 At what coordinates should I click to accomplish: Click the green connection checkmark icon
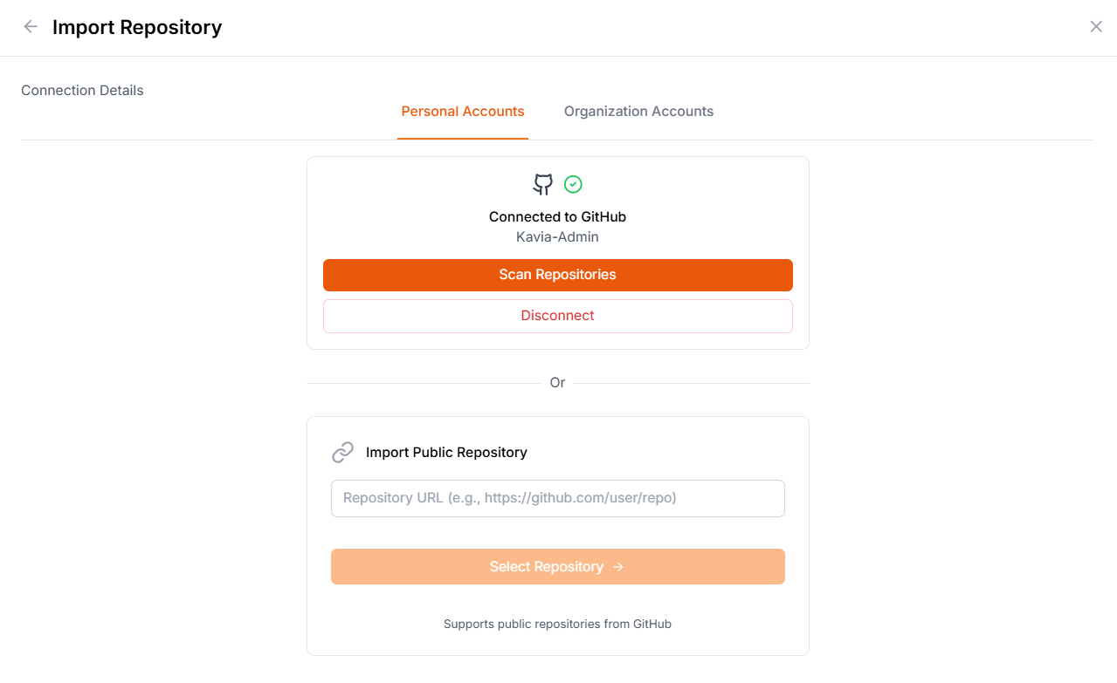(573, 184)
